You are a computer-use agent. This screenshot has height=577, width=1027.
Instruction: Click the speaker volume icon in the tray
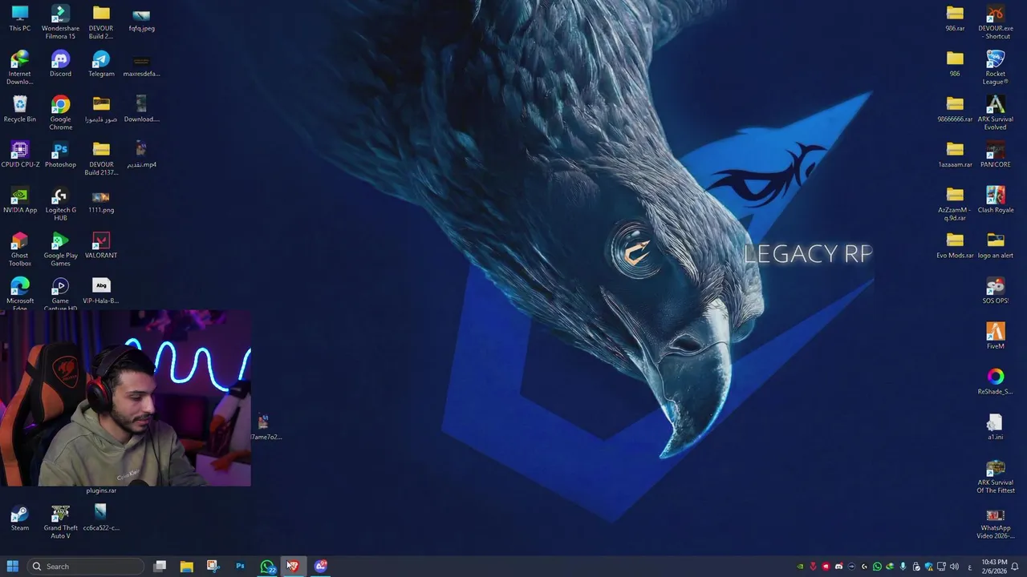[x=954, y=567]
